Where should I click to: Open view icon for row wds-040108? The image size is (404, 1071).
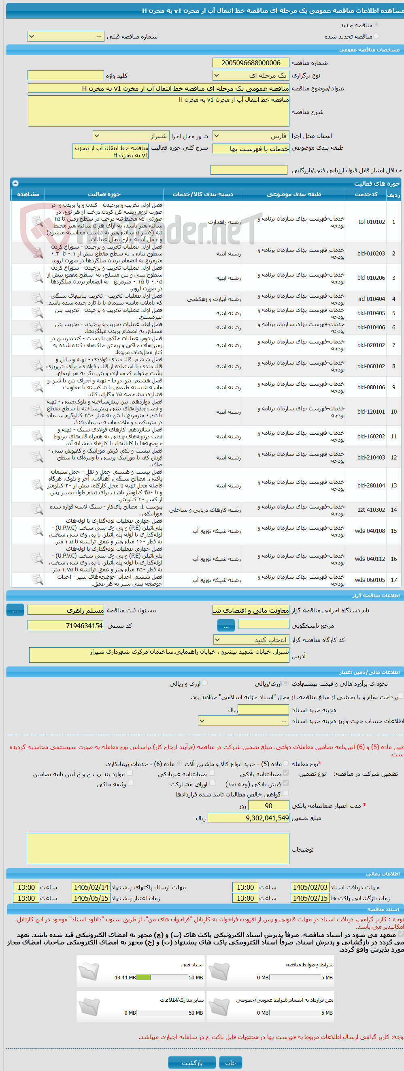coord(37,531)
